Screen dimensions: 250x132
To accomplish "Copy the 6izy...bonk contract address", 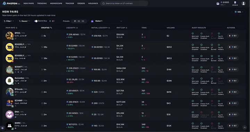I will (x=25, y=58).
